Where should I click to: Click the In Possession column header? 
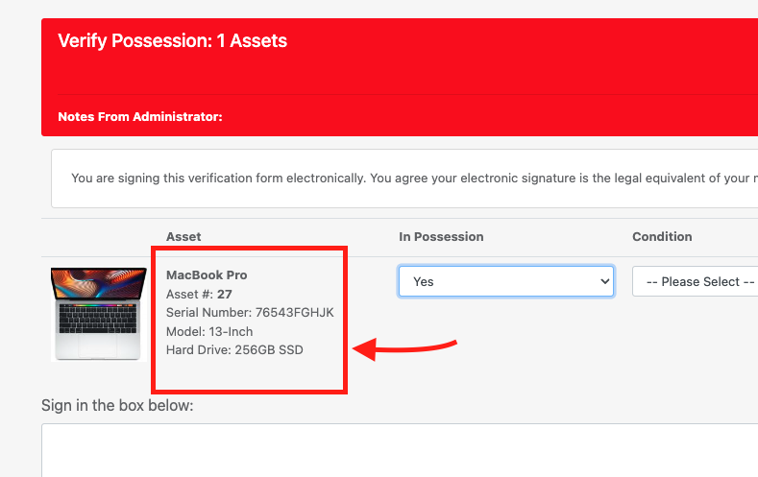tap(441, 236)
